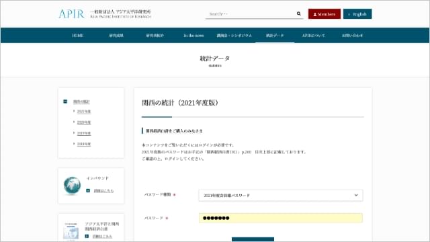Go to HOME in navigation bar

(x=78, y=36)
